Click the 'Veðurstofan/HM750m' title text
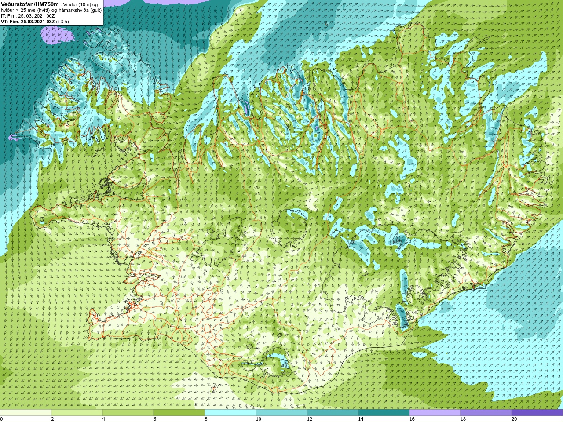Screen dimensions: 563x422 coord(29,4)
